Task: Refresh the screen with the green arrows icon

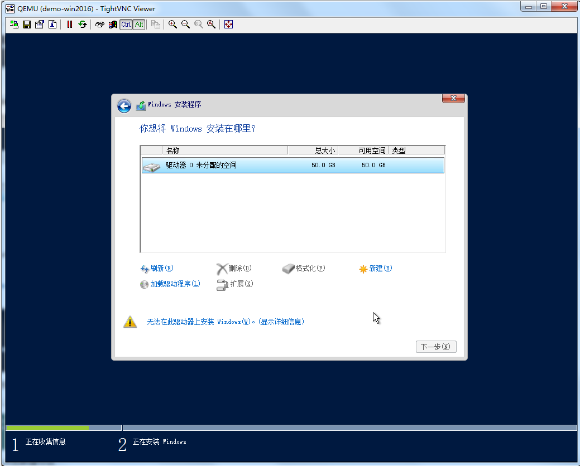Action: (x=83, y=25)
